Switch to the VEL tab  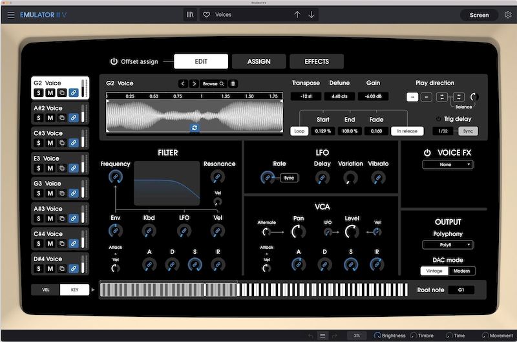click(x=45, y=290)
